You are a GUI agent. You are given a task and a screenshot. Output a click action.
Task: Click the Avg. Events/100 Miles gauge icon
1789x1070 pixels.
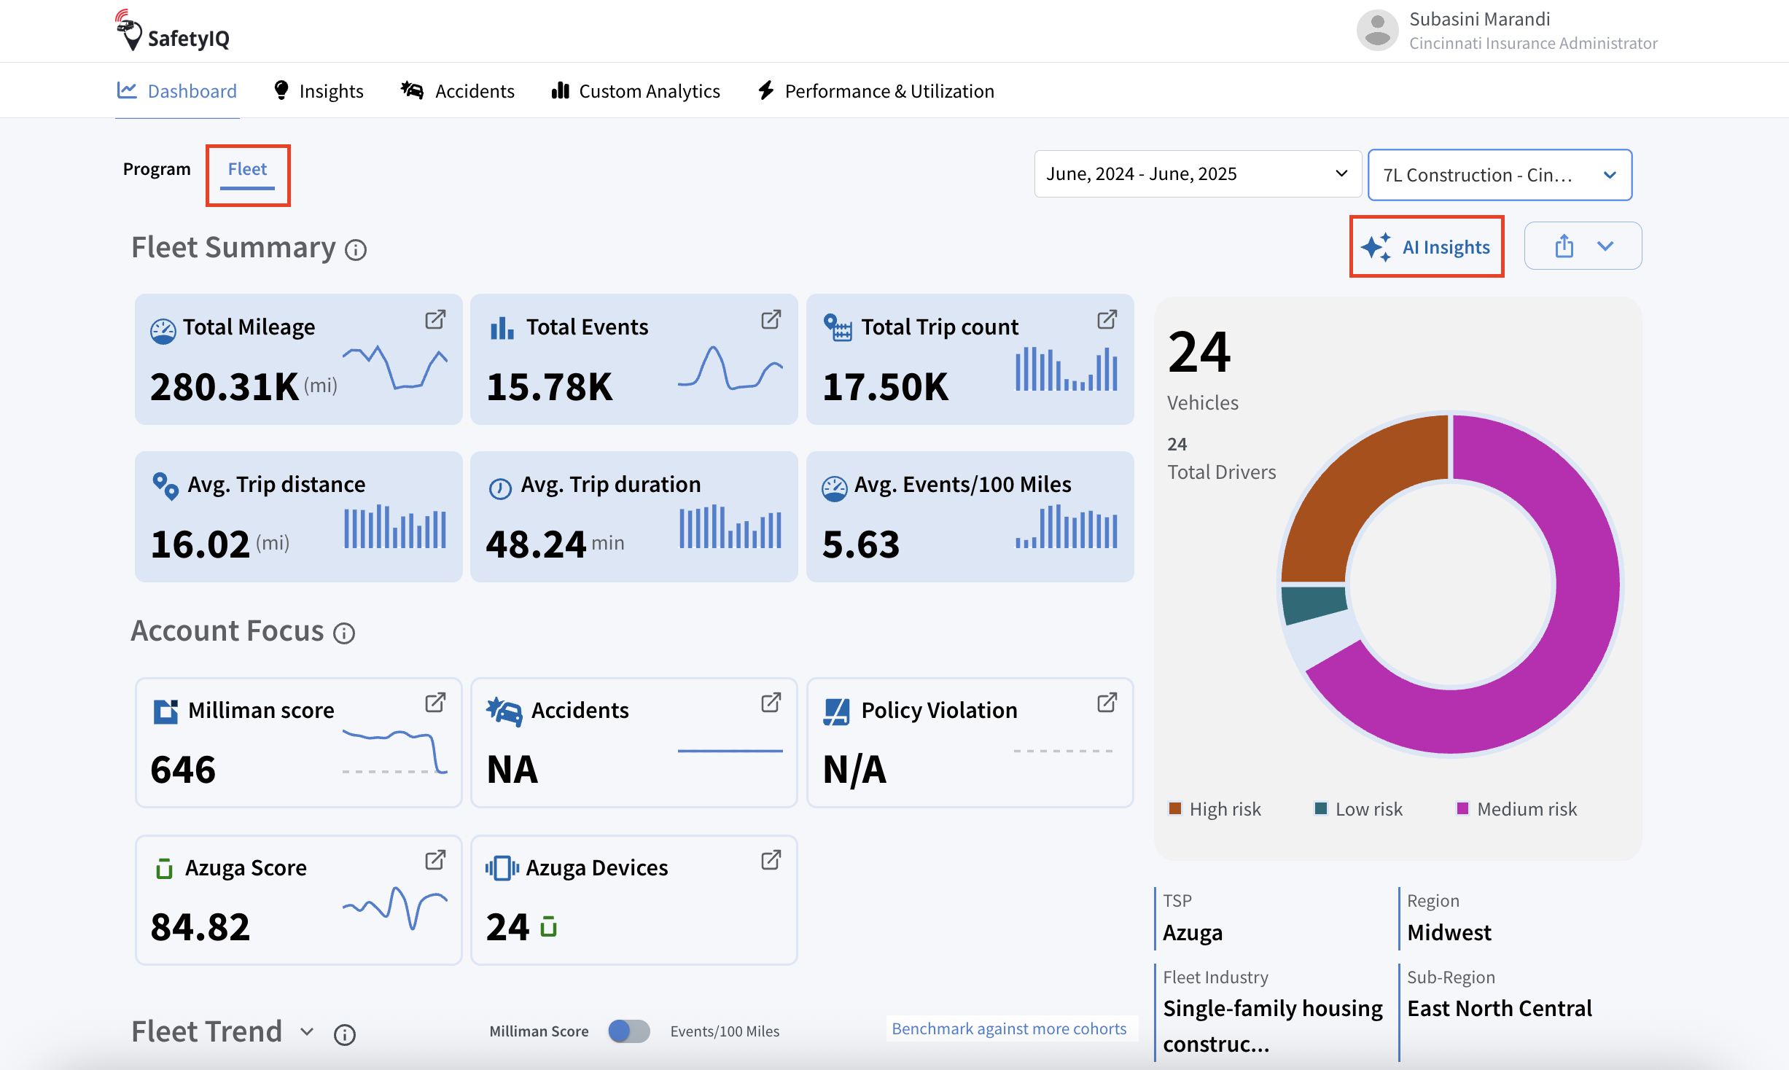834,488
